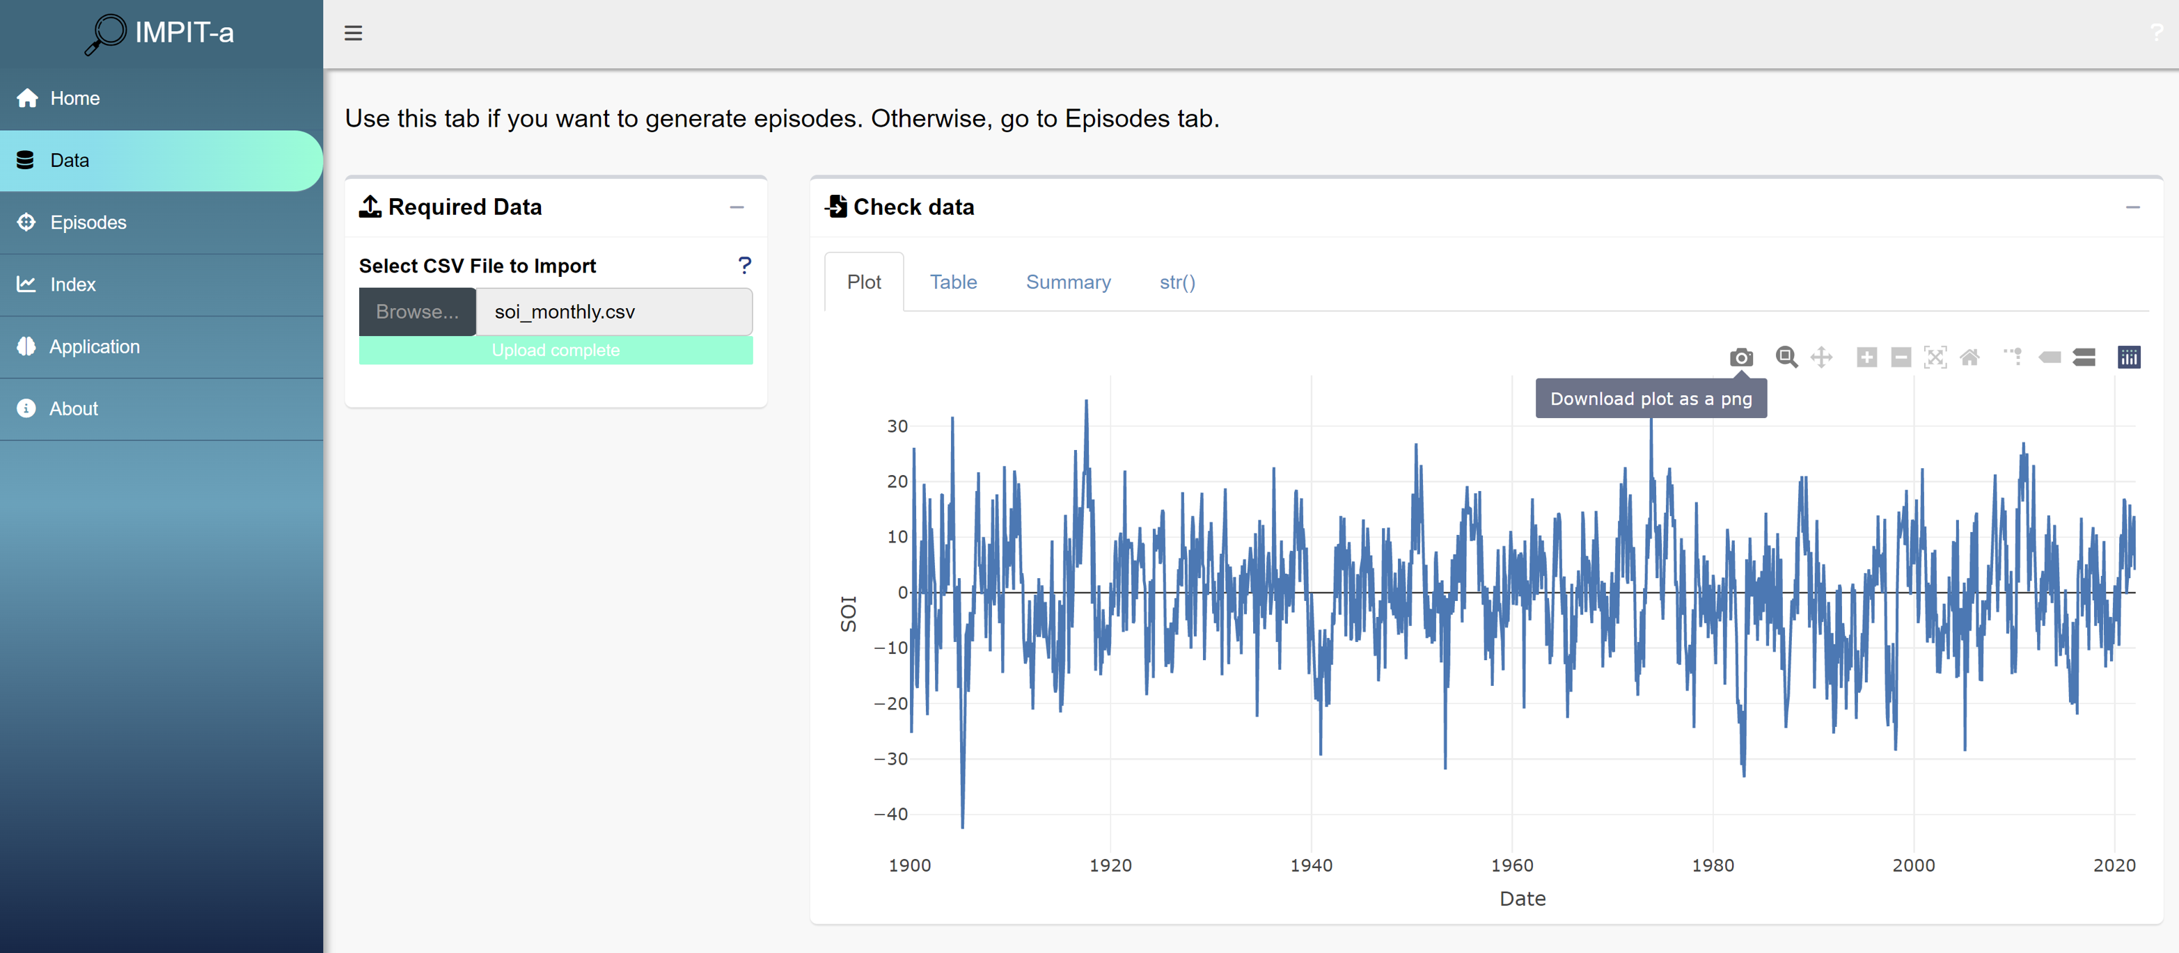Image resolution: width=2179 pixels, height=953 pixels.
Task: Click the autoscale plot icon
Action: (x=1935, y=358)
